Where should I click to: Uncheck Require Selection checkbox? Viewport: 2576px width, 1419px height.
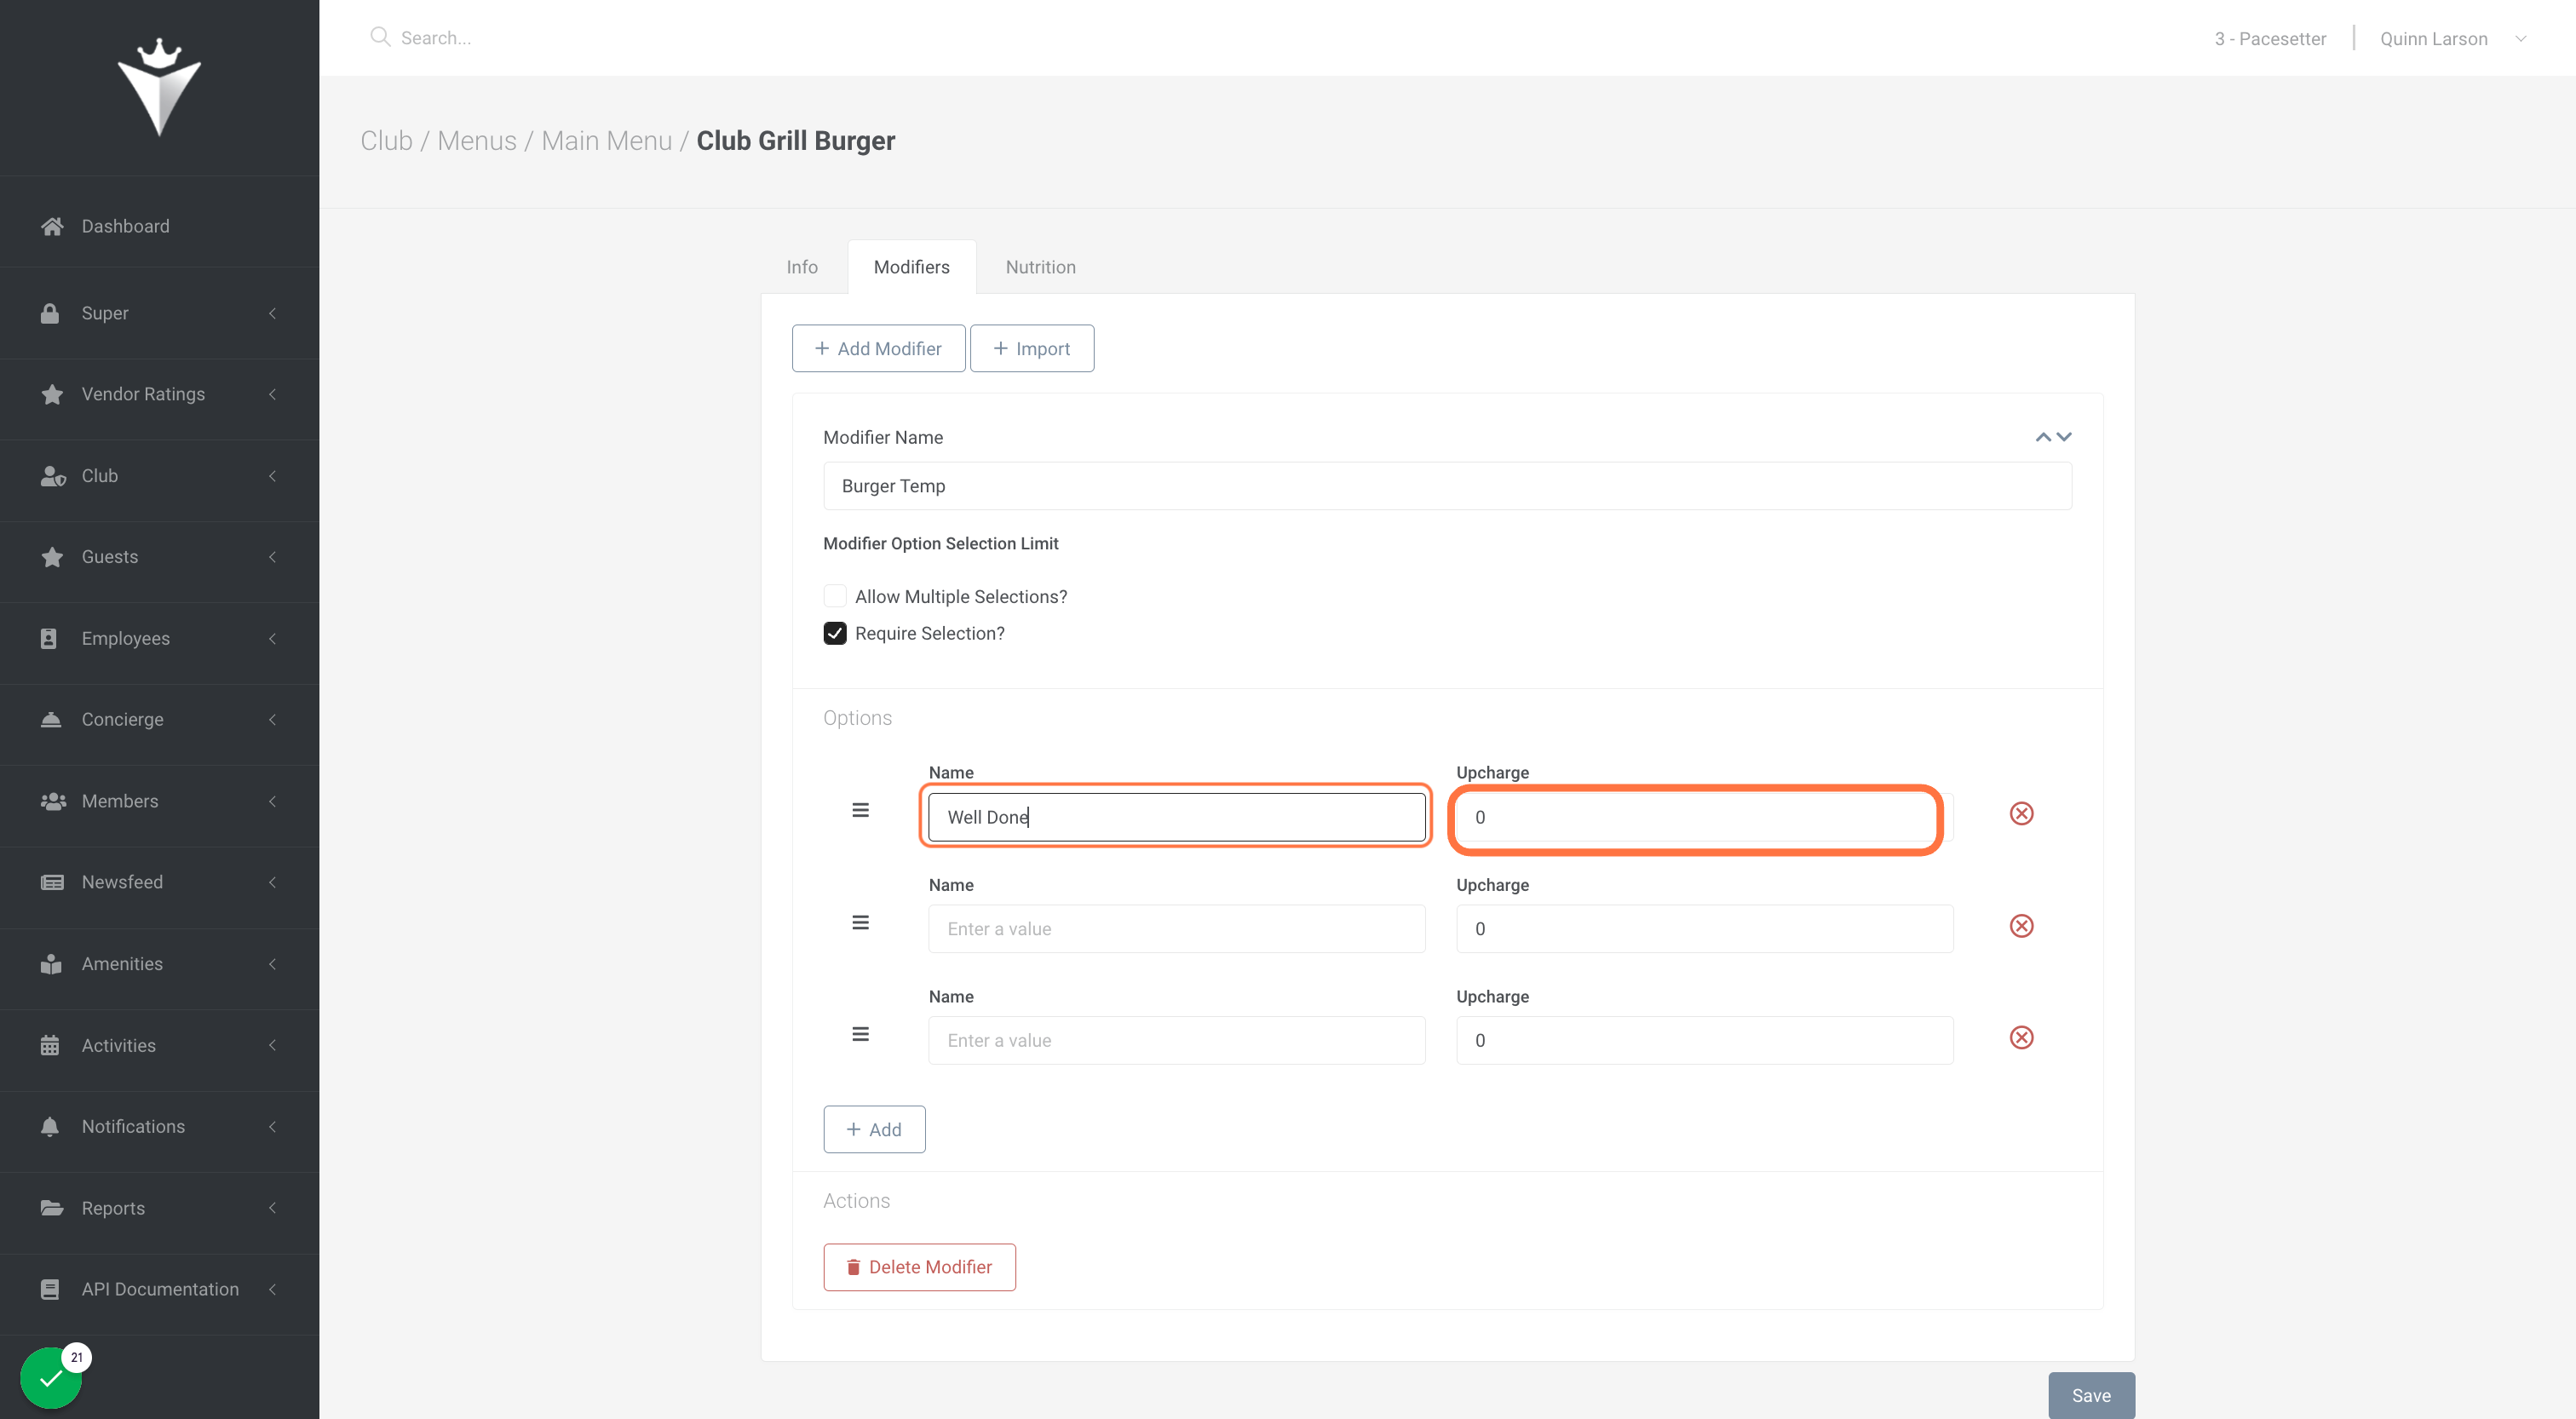pyautogui.click(x=835, y=633)
